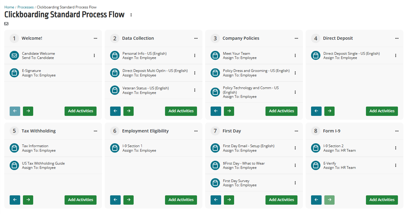
Task: Open Veteran Status activity options
Action: coord(195,90)
